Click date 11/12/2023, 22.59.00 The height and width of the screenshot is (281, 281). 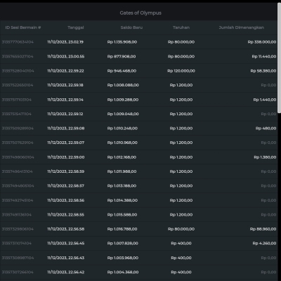coord(66,157)
